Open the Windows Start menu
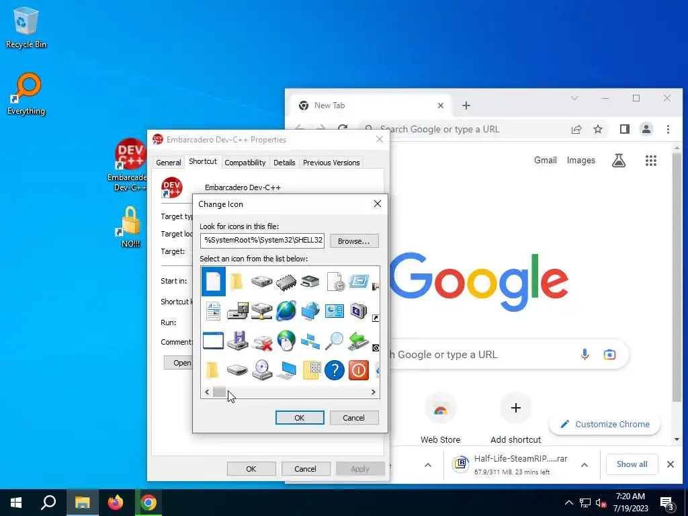Screen dimensions: 688x516 click(x=16, y=503)
